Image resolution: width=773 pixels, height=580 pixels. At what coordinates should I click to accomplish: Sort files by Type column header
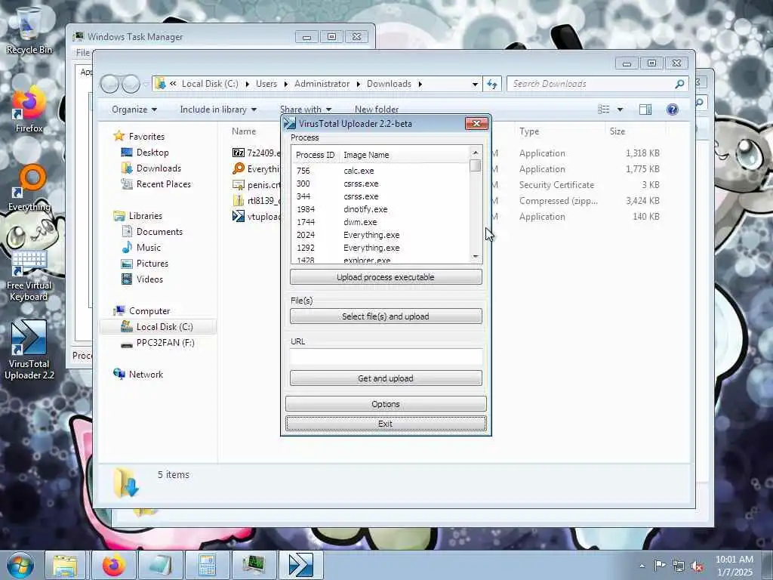(529, 131)
